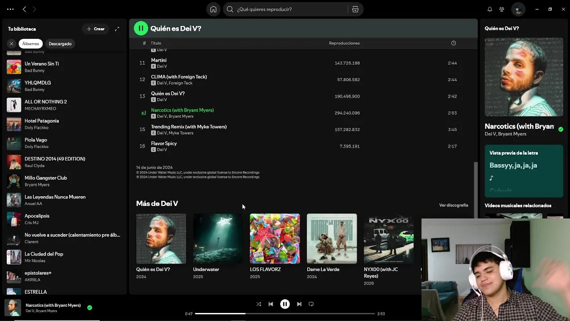Open Foreign Teck artist link

180,83
